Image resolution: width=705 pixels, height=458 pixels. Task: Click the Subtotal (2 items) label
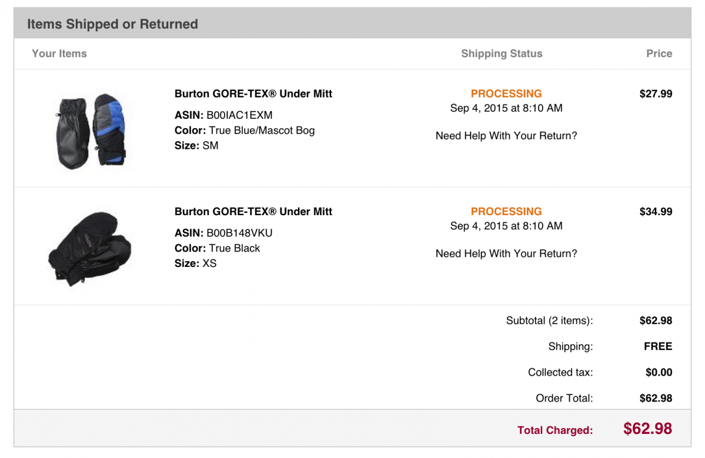[549, 320]
